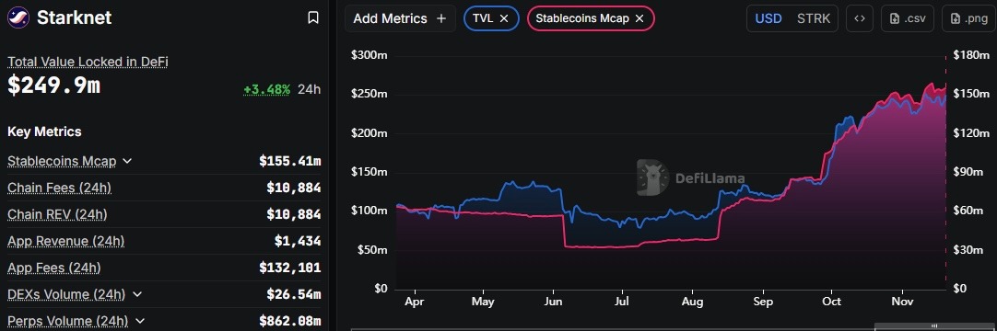Expand the DEXs Volume (24h) row
The image size is (997, 331).
(136, 294)
